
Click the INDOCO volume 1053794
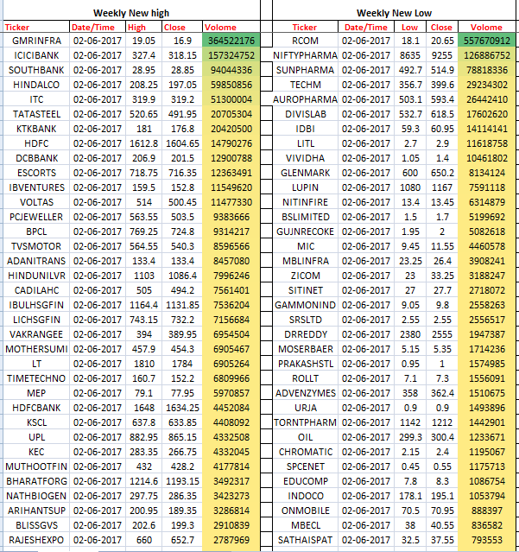click(x=487, y=496)
